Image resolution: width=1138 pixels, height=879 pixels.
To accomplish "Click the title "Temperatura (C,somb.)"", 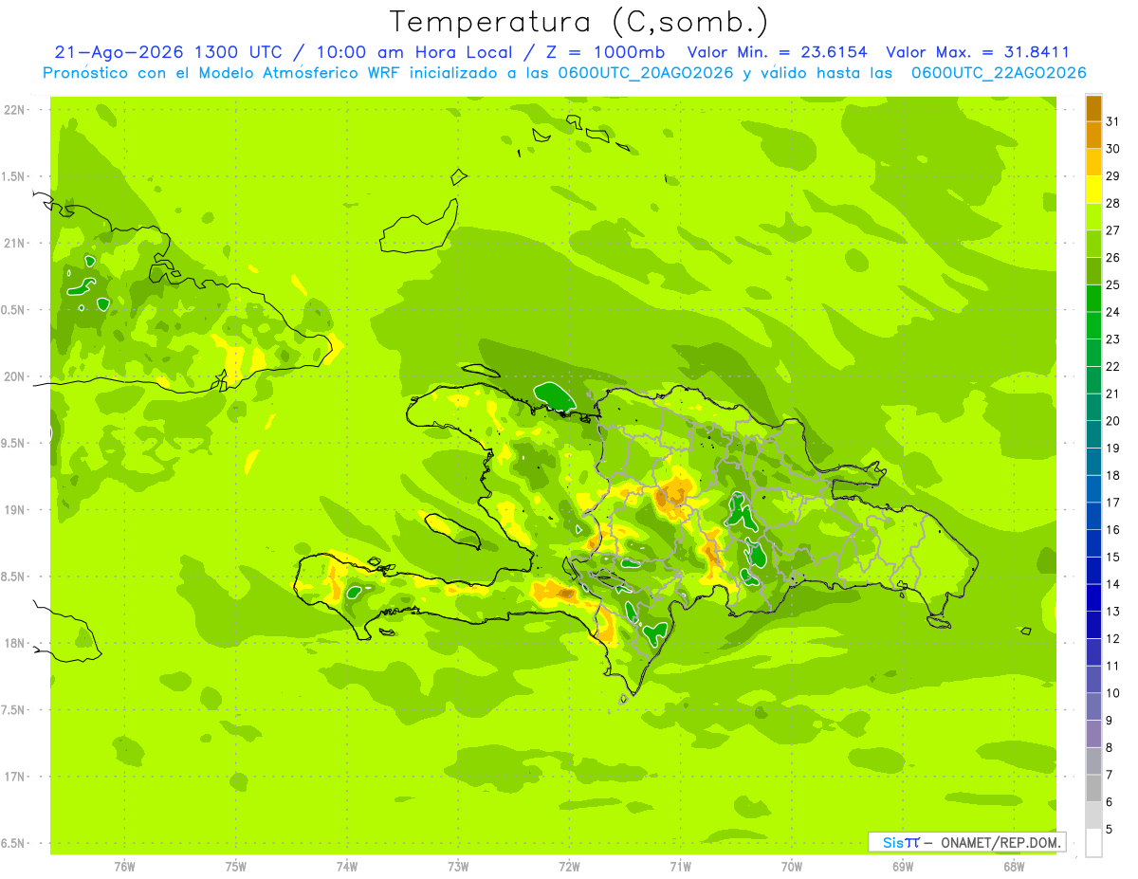I will tap(579, 22).
